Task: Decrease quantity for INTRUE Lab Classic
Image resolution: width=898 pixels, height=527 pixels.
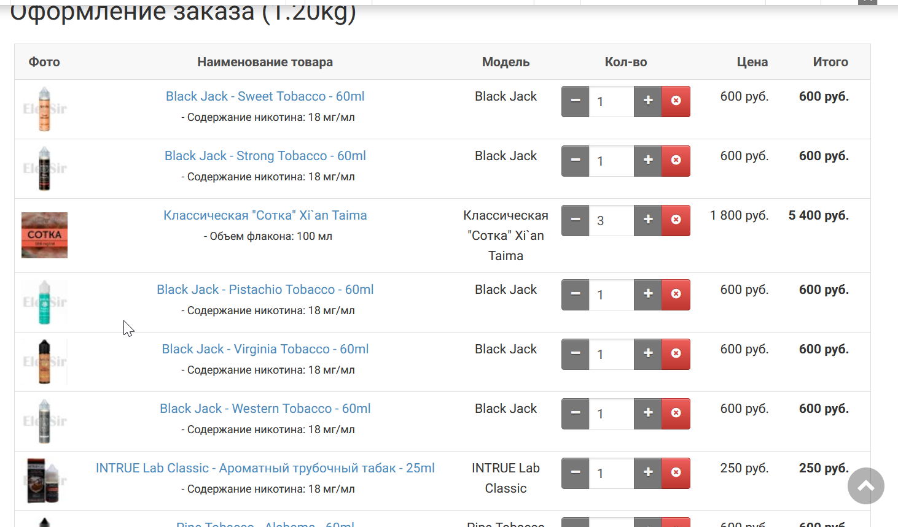Action: click(576, 473)
